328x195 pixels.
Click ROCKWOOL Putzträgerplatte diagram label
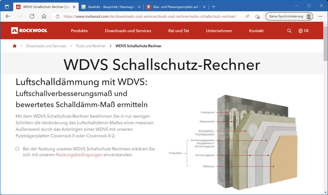(205, 133)
